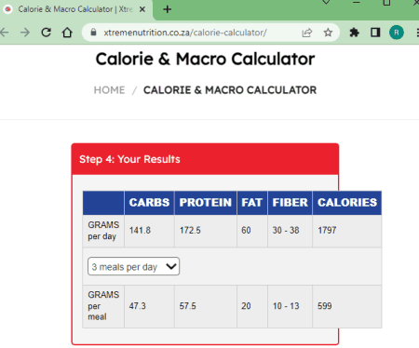Screen dimensions: 419x348
Task: Open the profile avatar labeled R
Action: click(397, 33)
